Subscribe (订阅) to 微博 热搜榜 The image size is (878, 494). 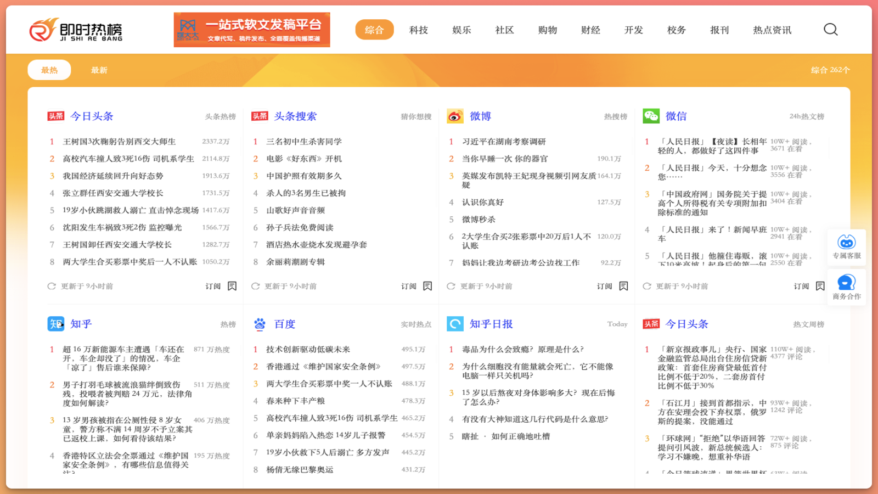tap(605, 286)
